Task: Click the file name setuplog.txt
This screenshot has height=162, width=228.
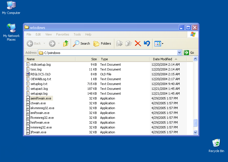Action: click(x=39, y=84)
